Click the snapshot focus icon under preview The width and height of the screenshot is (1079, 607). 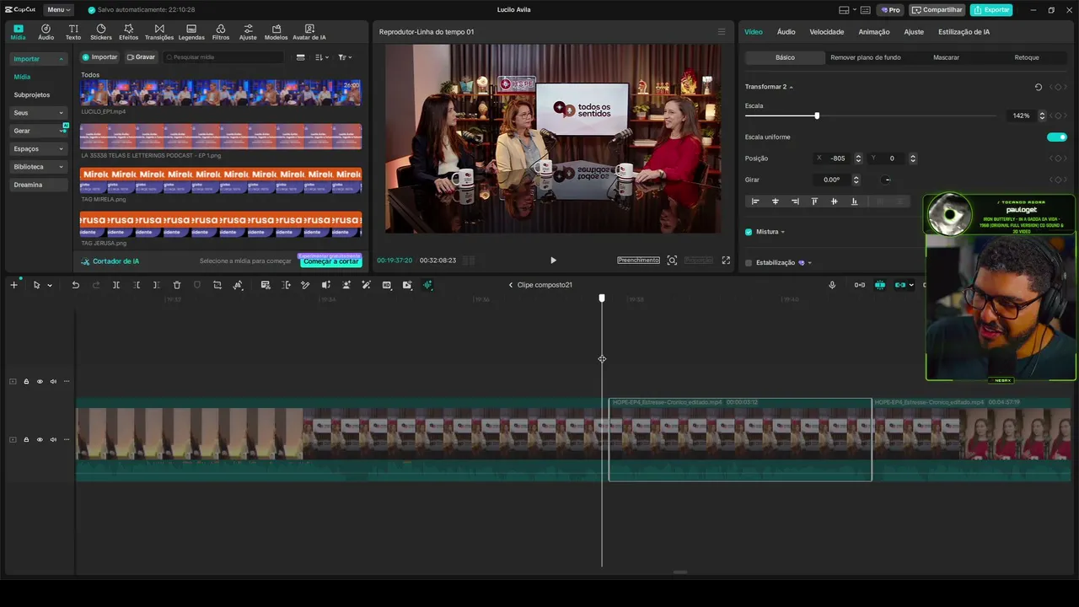point(672,261)
